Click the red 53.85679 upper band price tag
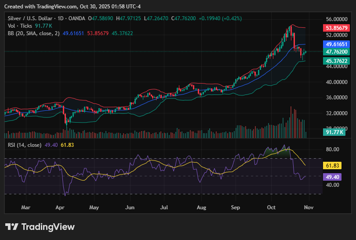The height and width of the screenshot is (240, 356). coord(336,28)
